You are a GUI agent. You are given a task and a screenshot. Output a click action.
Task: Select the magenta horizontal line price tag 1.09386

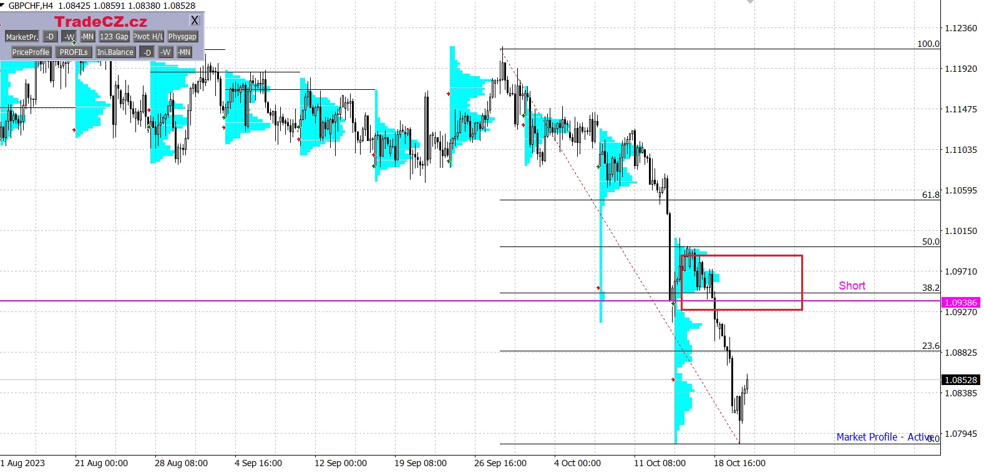coord(960,303)
